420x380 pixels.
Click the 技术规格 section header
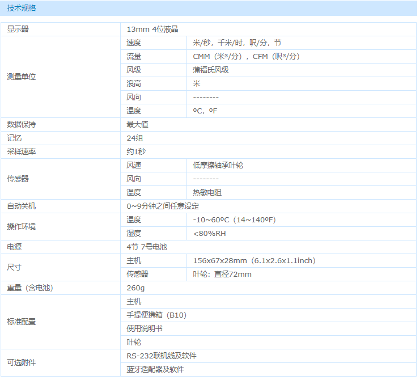tap(21, 9)
